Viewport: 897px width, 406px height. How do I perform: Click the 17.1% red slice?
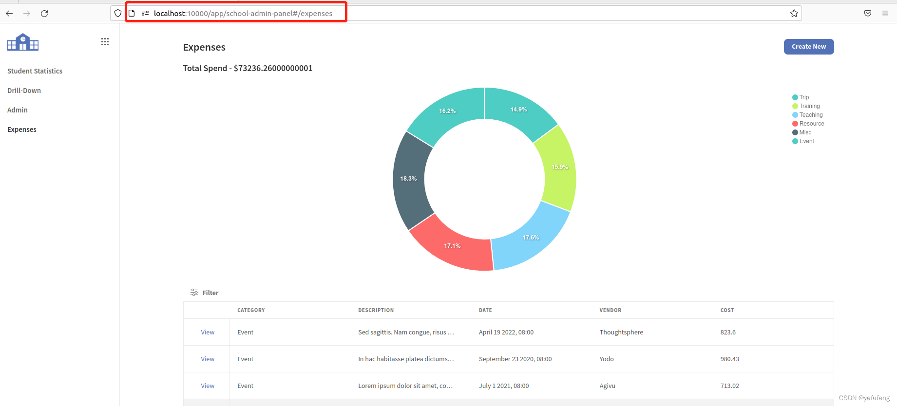click(x=453, y=245)
